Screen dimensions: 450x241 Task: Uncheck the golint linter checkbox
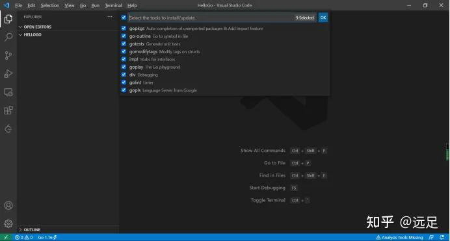(124, 82)
